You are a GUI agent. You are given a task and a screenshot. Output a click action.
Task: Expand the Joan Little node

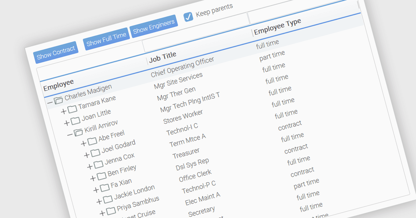tap(67, 123)
